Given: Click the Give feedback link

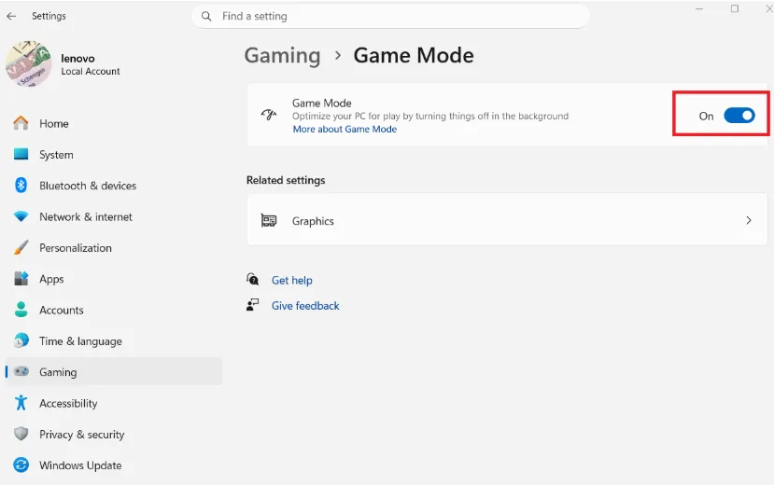Looking at the screenshot, I should tap(305, 306).
